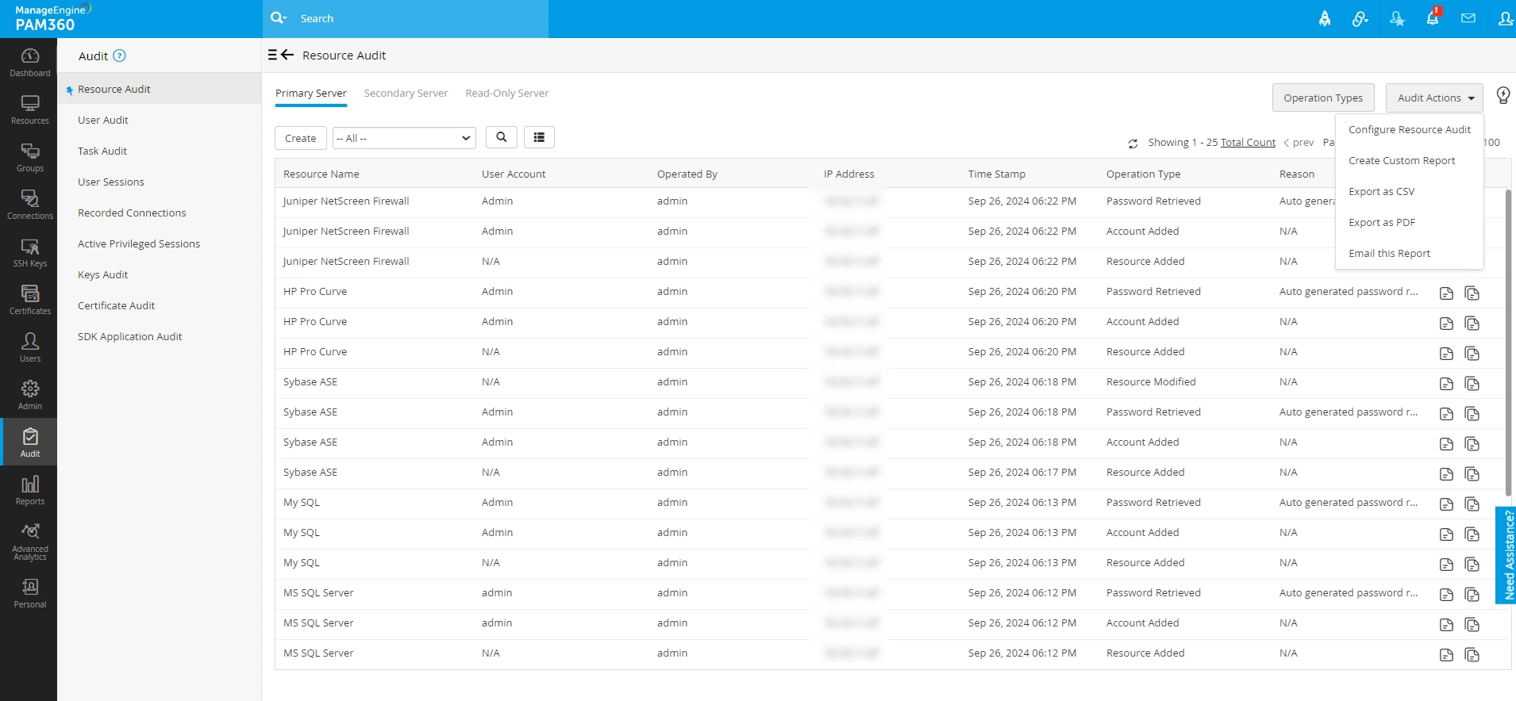The width and height of the screenshot is (1516, 701).
Task: Click the back arrow next to Resource Audit
Action: point(287,55)
